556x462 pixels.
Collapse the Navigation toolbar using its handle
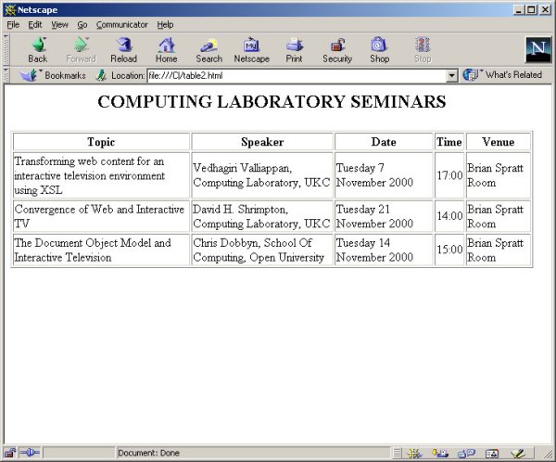[6, 49]
